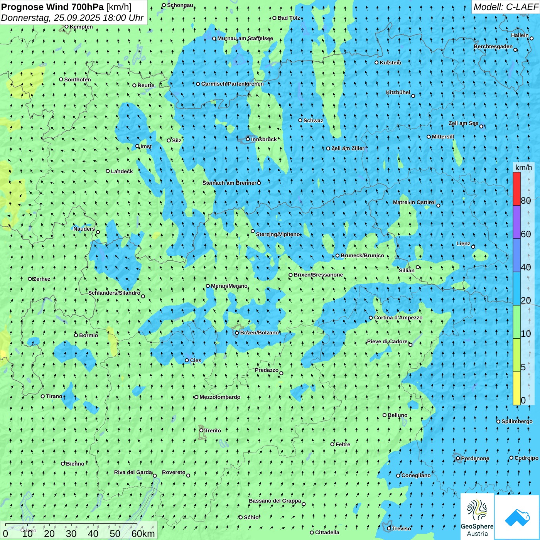The width and height of the screenshot is (540, 540).
Task: Click the Zernez label
Action: tap(42, 279)
